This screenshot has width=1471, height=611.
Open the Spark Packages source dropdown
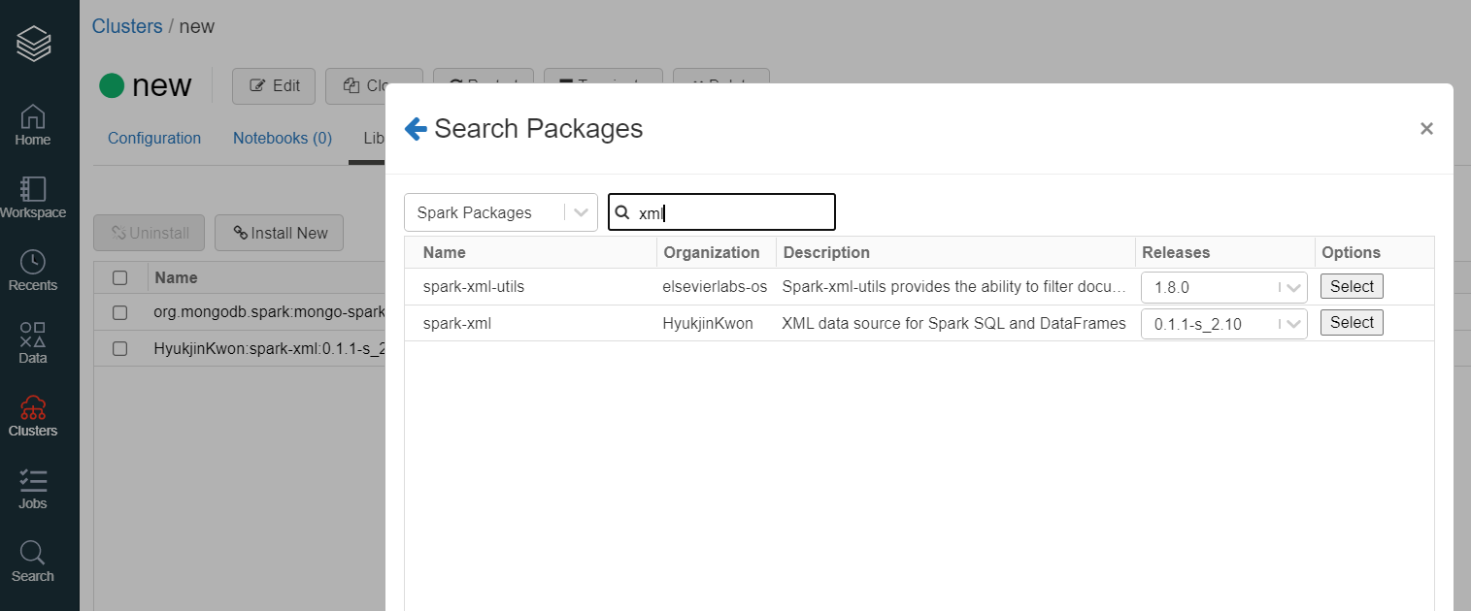pos(500,212)
